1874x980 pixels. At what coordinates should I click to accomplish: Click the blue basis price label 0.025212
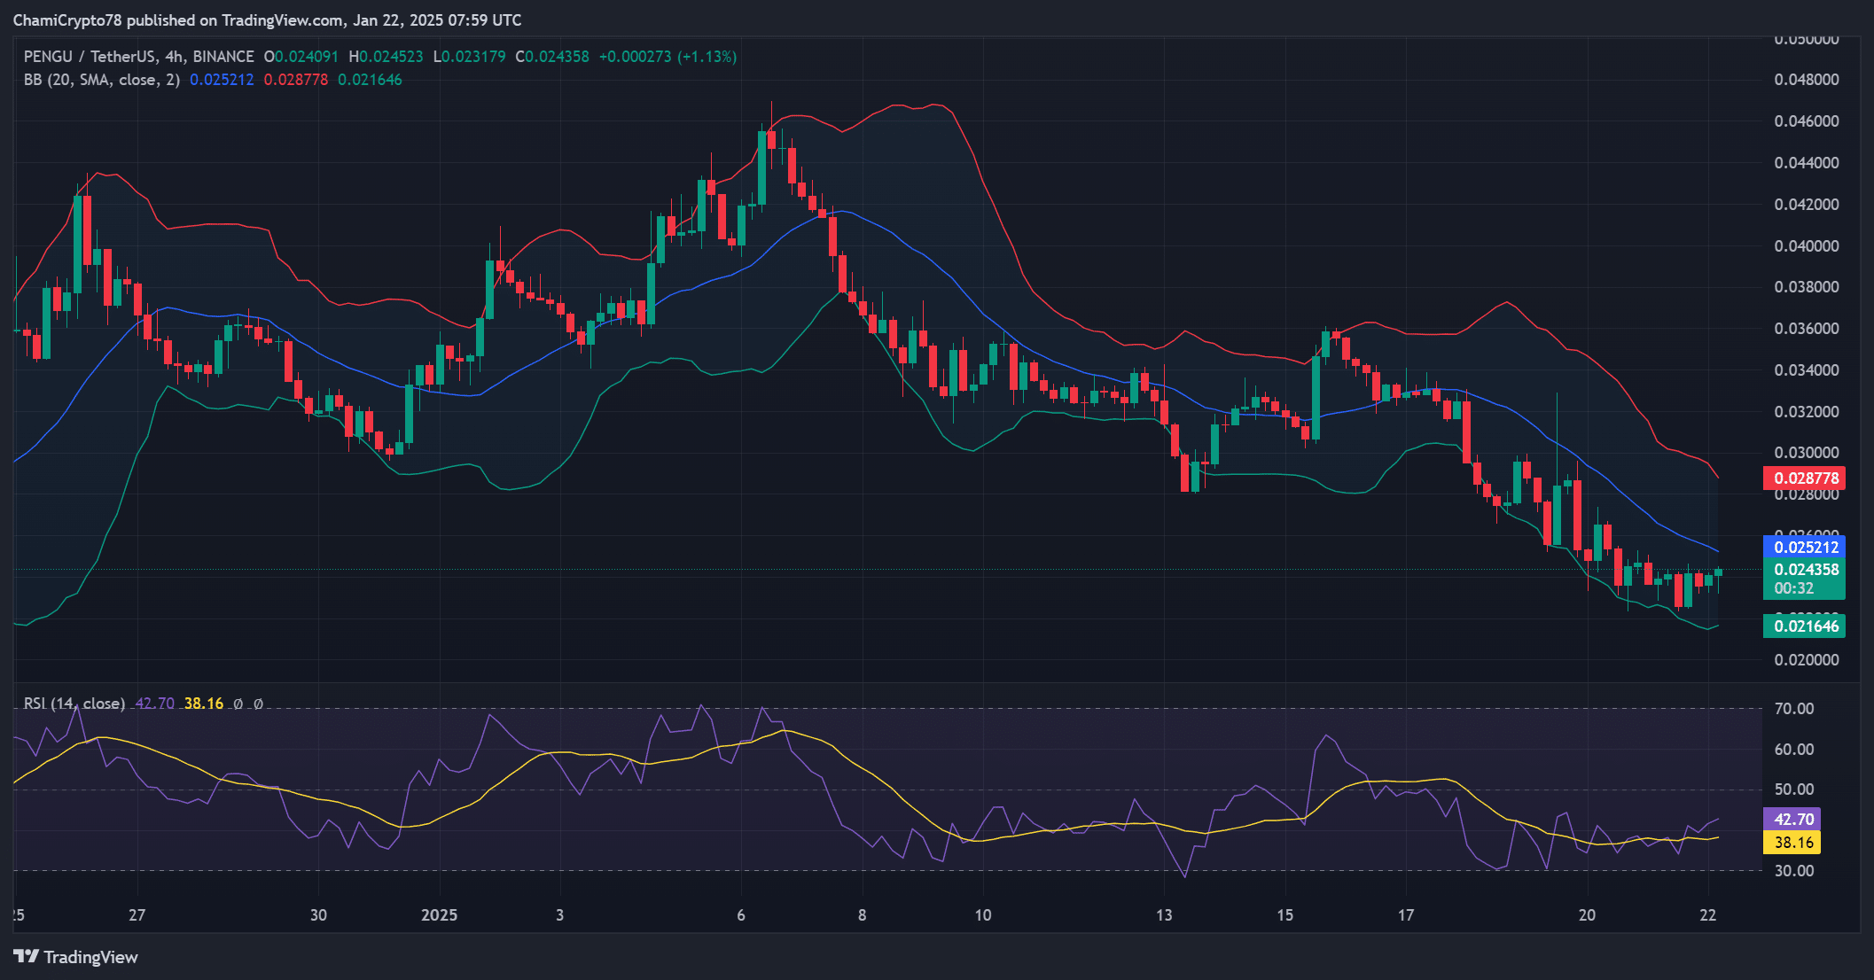click(1805, 548)
